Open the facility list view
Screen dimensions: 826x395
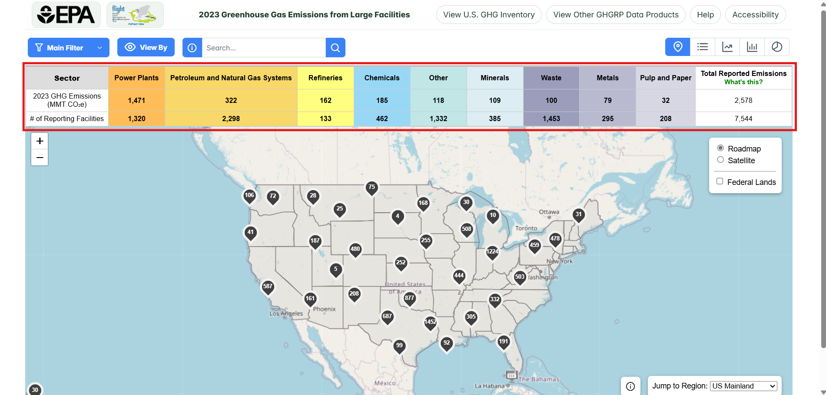703,46
